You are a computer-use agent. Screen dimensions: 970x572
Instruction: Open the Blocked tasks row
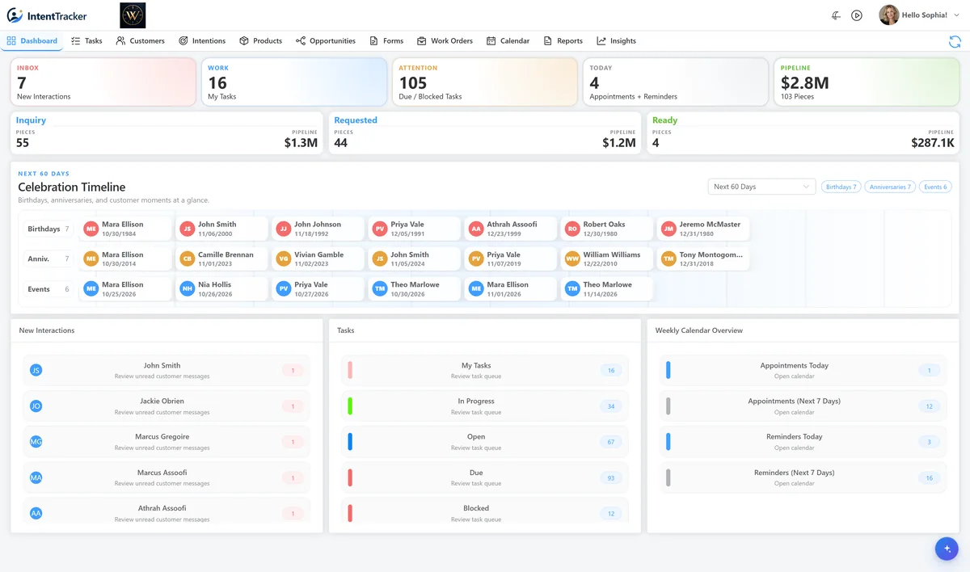click(x=485, y=512)
